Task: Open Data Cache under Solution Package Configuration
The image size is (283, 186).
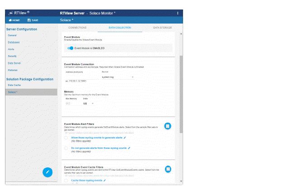Action: click(x=14, y=85)
